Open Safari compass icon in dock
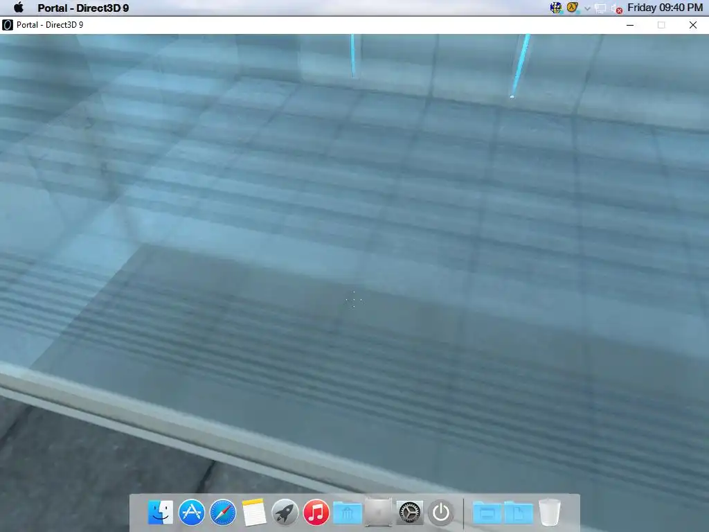The width and height of the screenshot is (709, 532). [x=222, y=512]
